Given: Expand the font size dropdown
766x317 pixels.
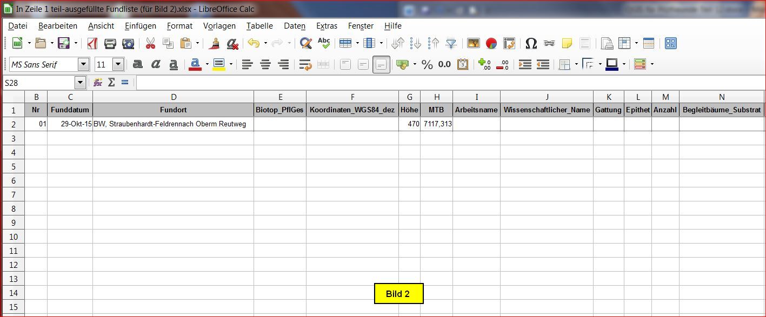Looking at the screenshot, I should (x=118, y=65).
